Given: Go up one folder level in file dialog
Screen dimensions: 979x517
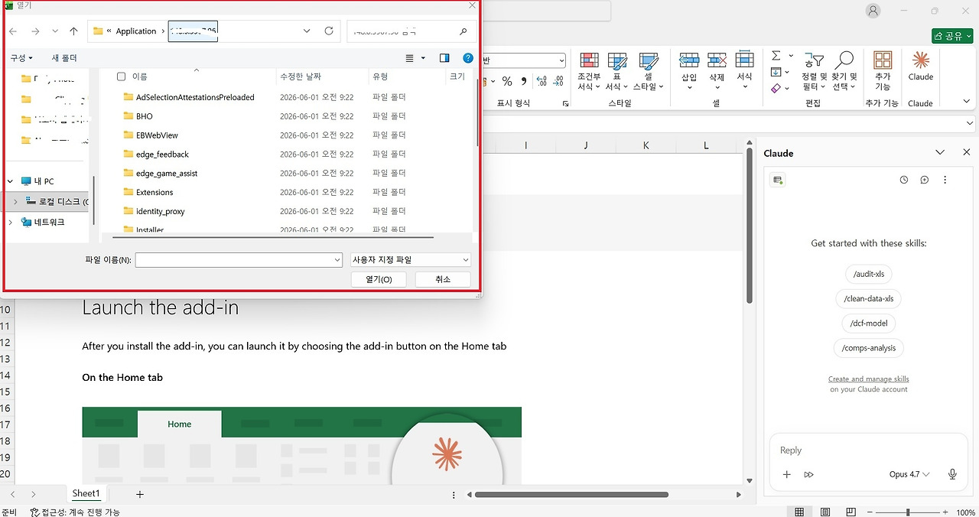Looking at the screenshot, I should click(73, 31).
